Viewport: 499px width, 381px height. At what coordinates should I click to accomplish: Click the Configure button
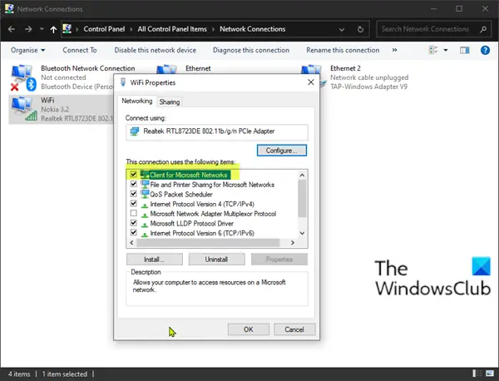pyautogui.click(x=282, y=151)
